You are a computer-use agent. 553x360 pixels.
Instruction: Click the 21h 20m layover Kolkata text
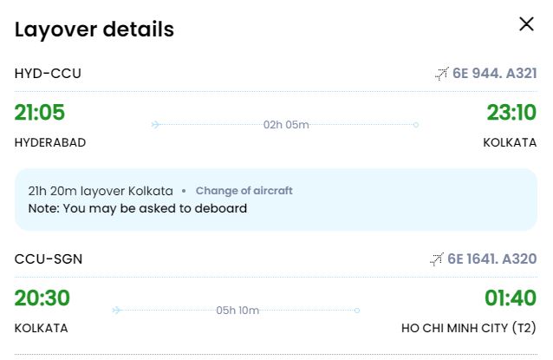coord(101,191)
